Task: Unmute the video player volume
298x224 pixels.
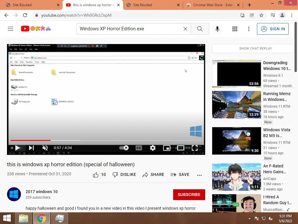Action: click(x=45, y=148)
